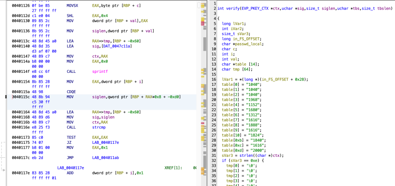Click the XREF[1] cross-reference label

tap(174, 167)
